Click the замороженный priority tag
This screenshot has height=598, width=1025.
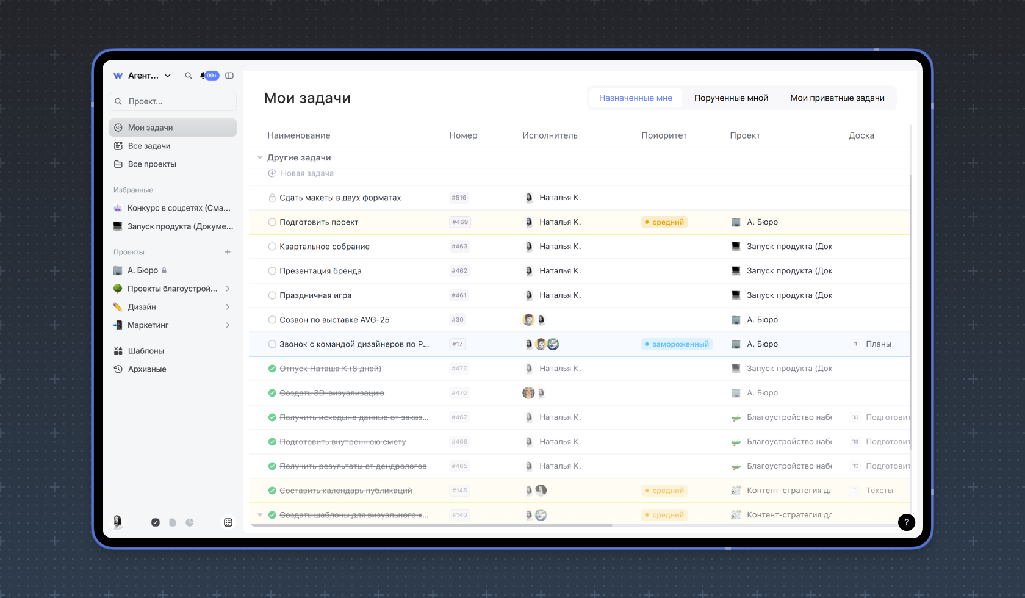pyautogui.click(x=677, y=344)
